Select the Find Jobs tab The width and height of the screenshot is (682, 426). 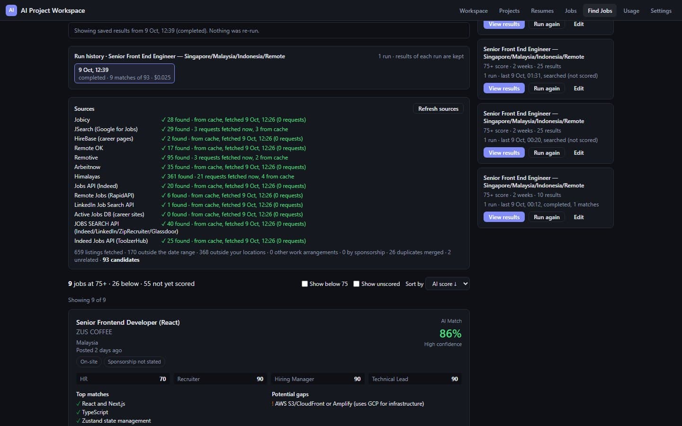(600, 10)
